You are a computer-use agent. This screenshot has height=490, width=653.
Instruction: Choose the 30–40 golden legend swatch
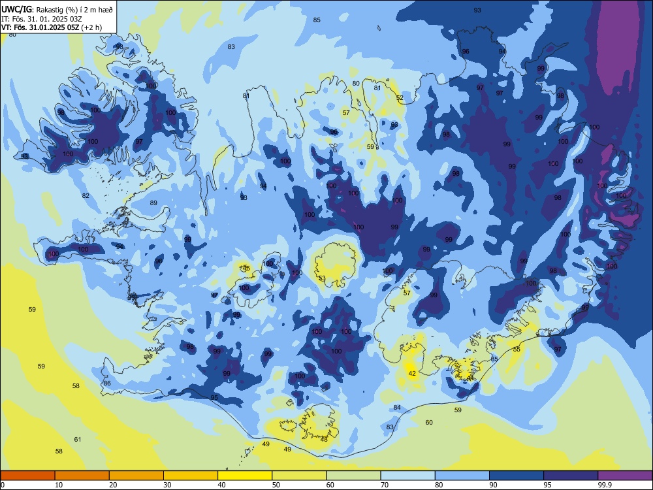[191, 476]
